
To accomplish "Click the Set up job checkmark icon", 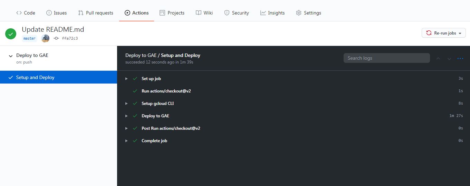I will click(135, 79).
